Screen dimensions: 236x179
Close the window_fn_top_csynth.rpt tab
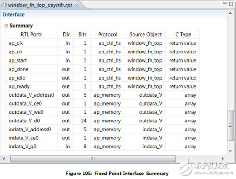76,4
